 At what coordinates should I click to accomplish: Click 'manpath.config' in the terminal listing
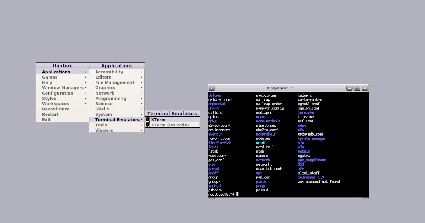270,108
